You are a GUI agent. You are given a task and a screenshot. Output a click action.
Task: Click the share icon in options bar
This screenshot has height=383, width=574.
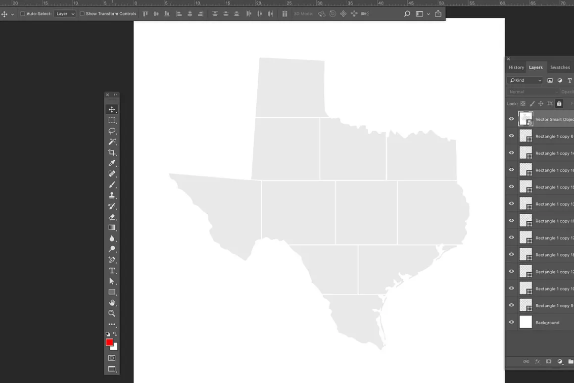(x=438, y=13)
